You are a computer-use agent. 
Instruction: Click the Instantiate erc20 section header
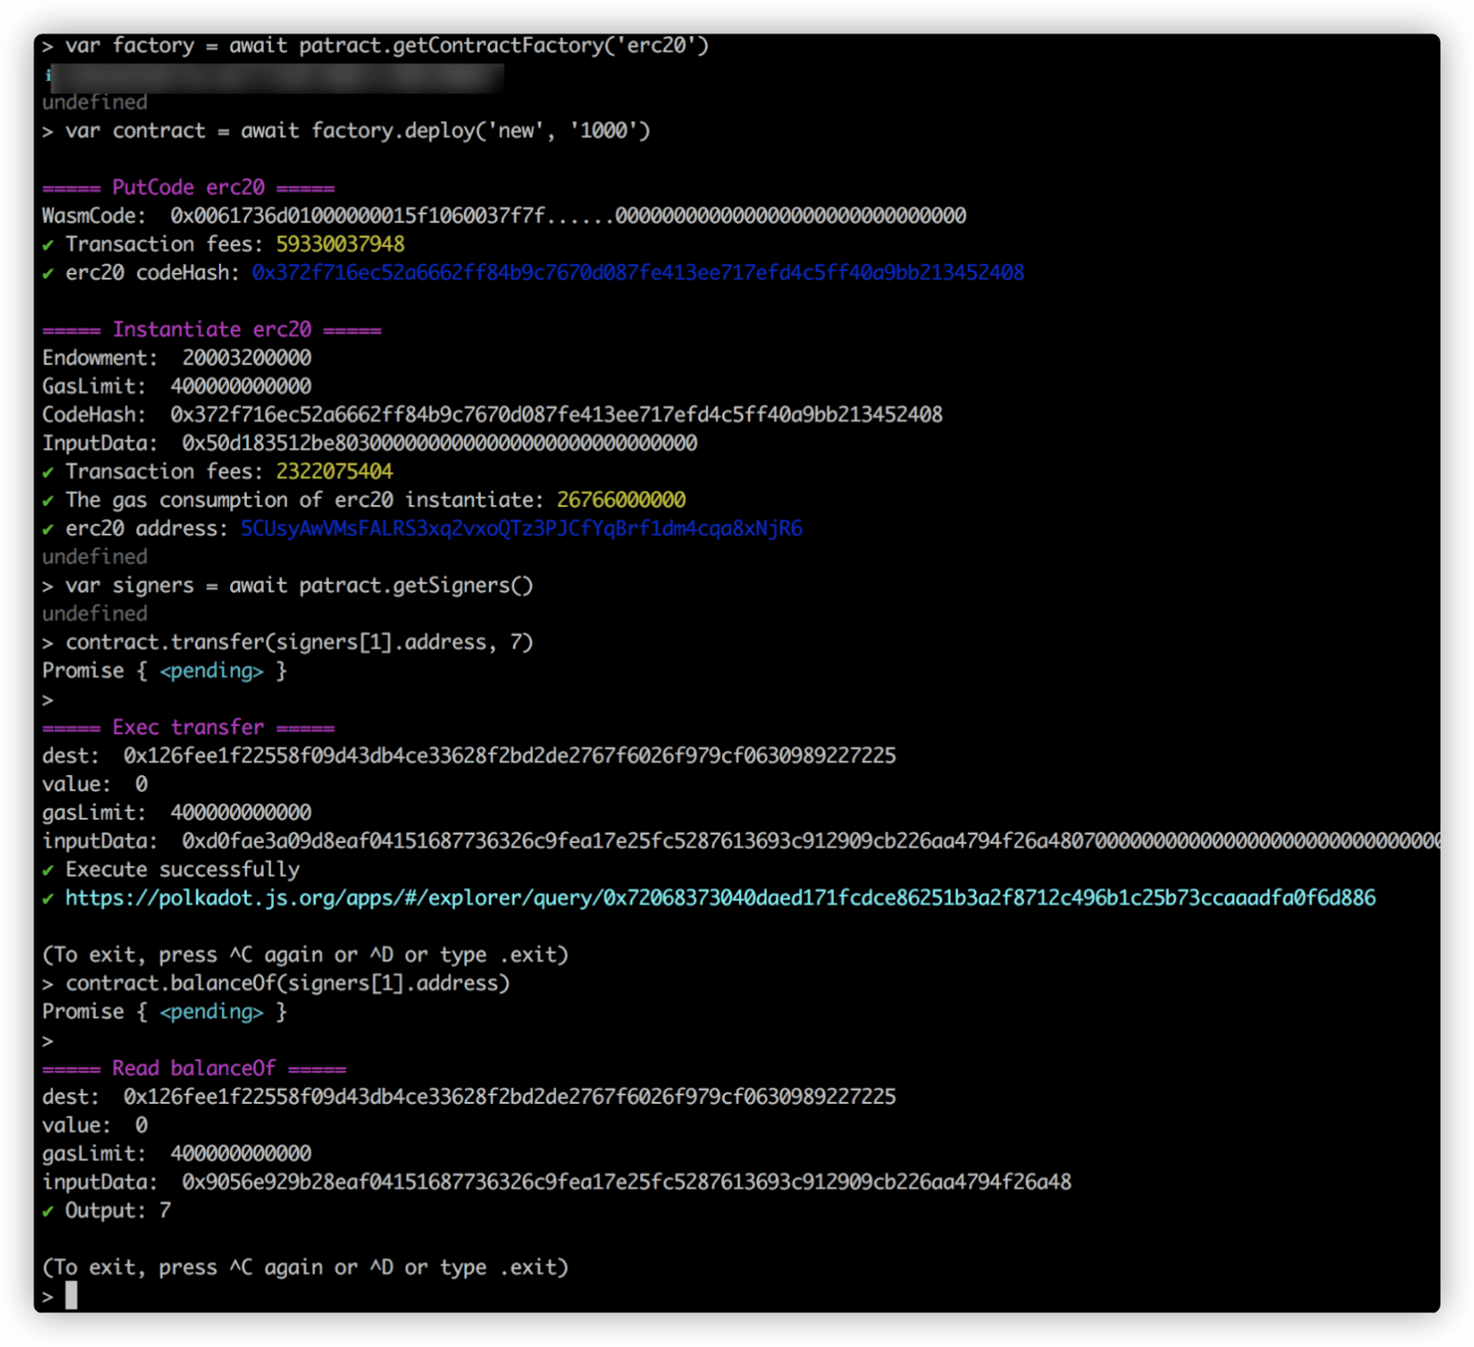212,330
